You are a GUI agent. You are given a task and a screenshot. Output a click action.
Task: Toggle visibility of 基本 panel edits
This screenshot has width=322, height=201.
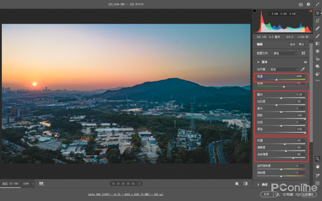tap(305, 62)
